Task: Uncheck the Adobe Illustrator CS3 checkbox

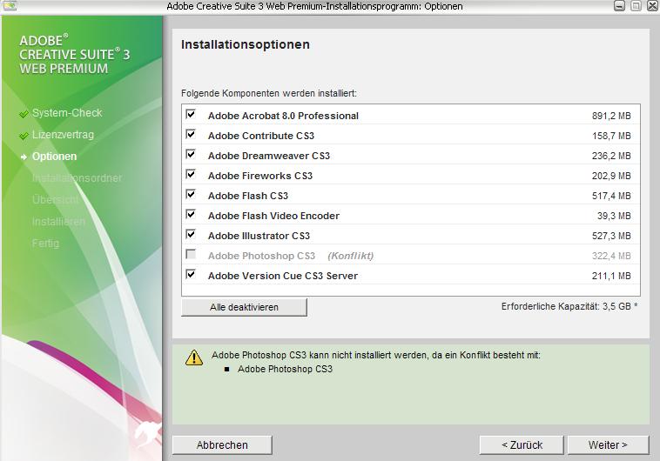Action: coord(191,234)
